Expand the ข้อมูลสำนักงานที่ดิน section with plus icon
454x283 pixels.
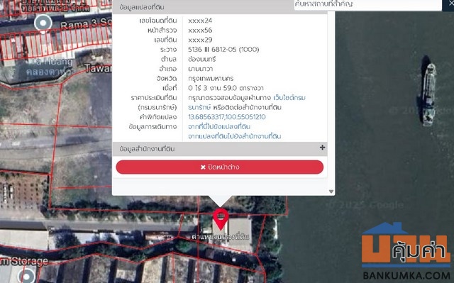coord(322,148)
